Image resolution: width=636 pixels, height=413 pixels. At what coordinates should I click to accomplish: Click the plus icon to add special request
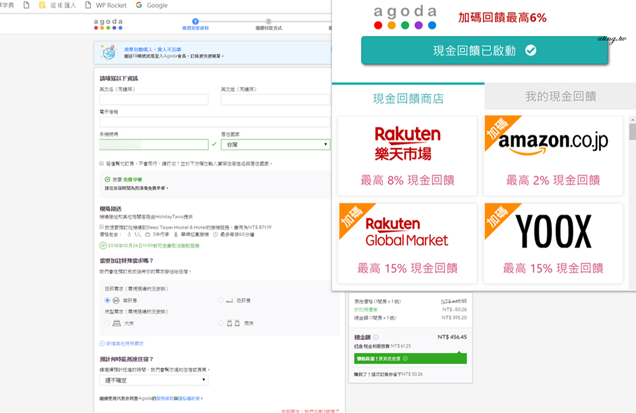click(102, 343)
